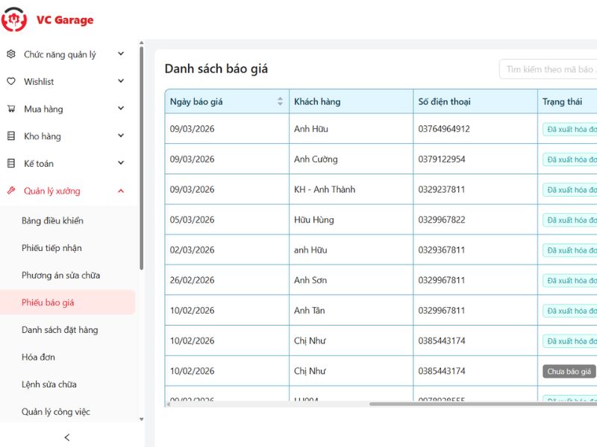Collapse the sidebar with the left arrow

[x=67, y=437]
